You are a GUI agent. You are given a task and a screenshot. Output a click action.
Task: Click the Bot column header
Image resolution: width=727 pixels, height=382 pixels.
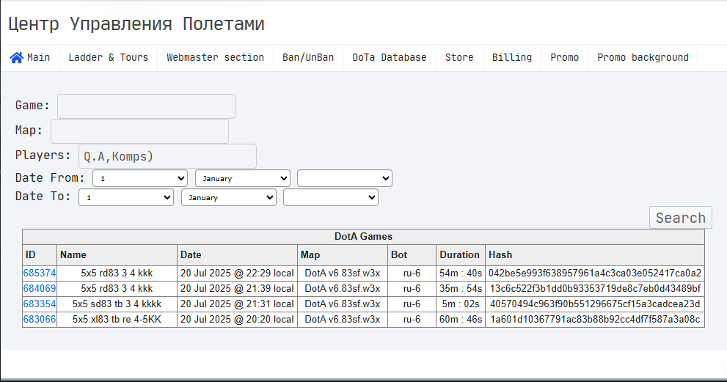pos(412,254)
